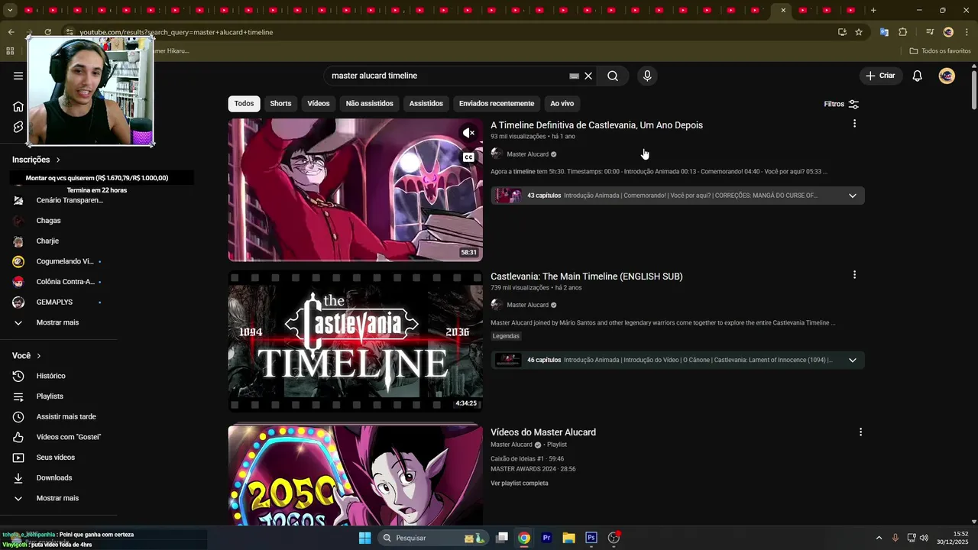Select the Shorts filter chip
Image resolution: width=978 pixels, height=550 pixels.
tap(280, 104)
